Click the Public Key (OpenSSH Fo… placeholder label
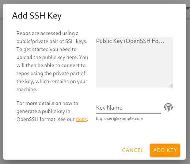 [x=130, y=41]
